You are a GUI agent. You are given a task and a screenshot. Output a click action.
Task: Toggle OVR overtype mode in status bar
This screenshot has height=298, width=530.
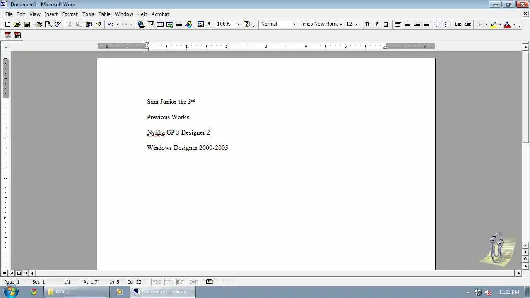(193, 282)
